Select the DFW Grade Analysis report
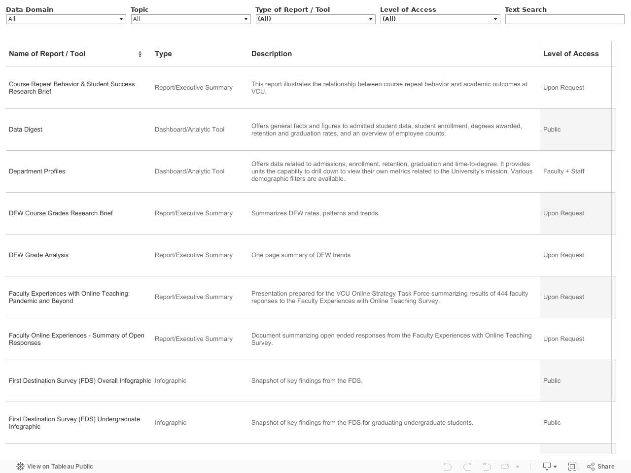 point(38,255)
